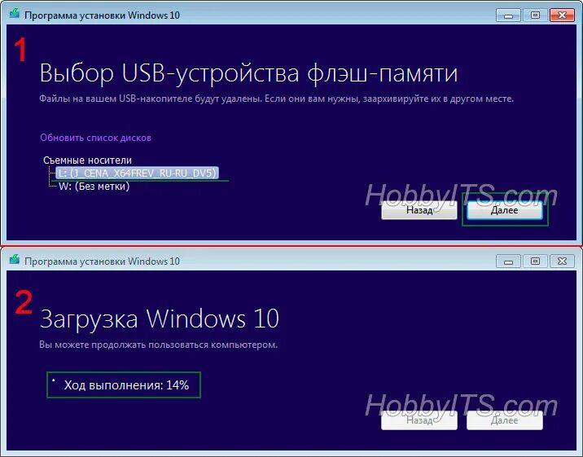Select drive L: (J_CENA_X64FREV_RU-RU_DV5)

(x=137, y=174)
